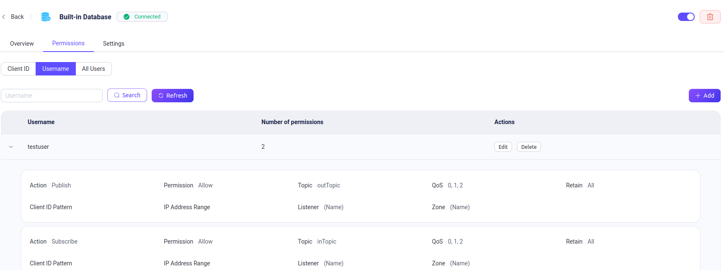Select the Username filter option

click(55, 69)
